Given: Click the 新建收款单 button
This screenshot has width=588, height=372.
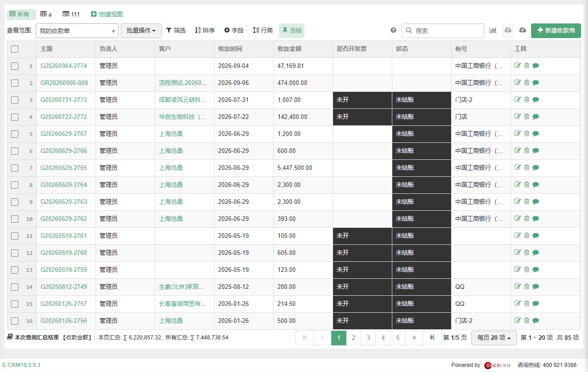Looking at the screenshot, I should click(556, 31).
